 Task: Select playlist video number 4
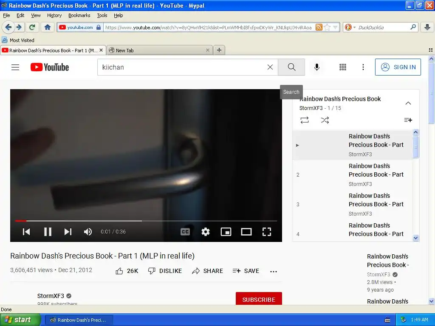(352, 230)
